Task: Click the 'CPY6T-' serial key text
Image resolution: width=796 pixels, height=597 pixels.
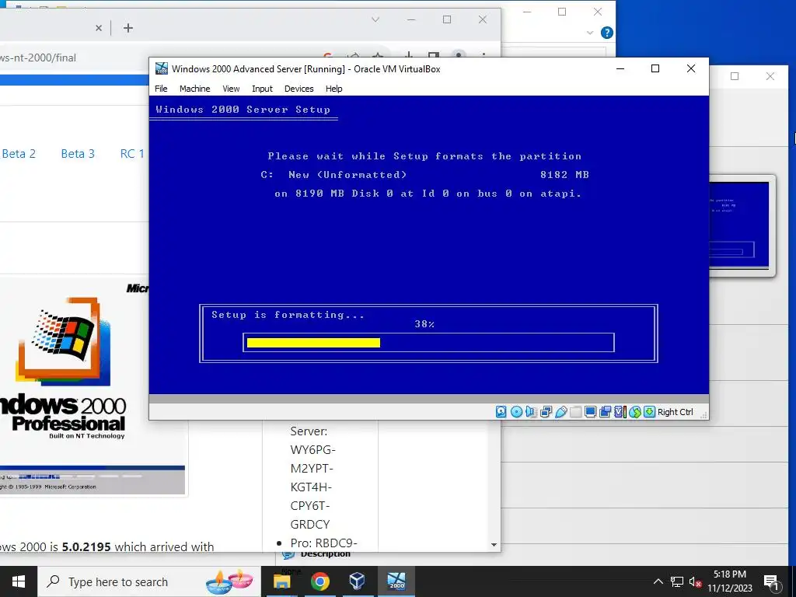Action: (x=310, y=505)
